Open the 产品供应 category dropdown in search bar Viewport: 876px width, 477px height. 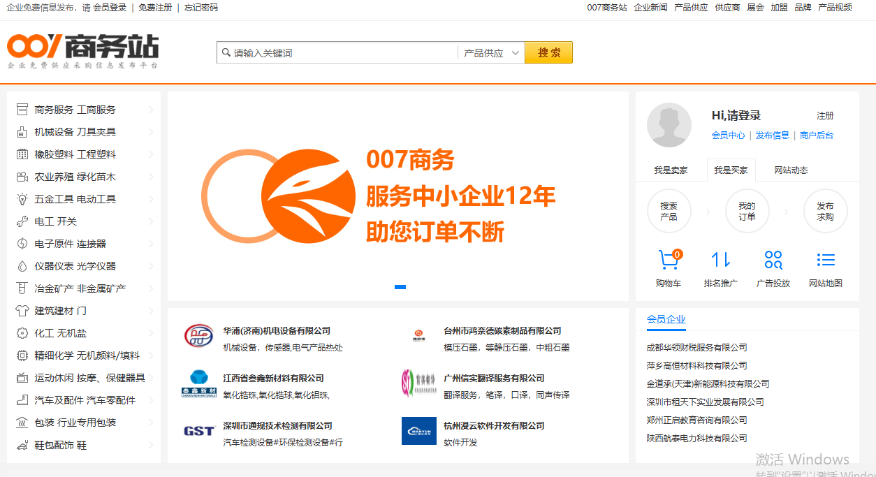pos(490,52)
